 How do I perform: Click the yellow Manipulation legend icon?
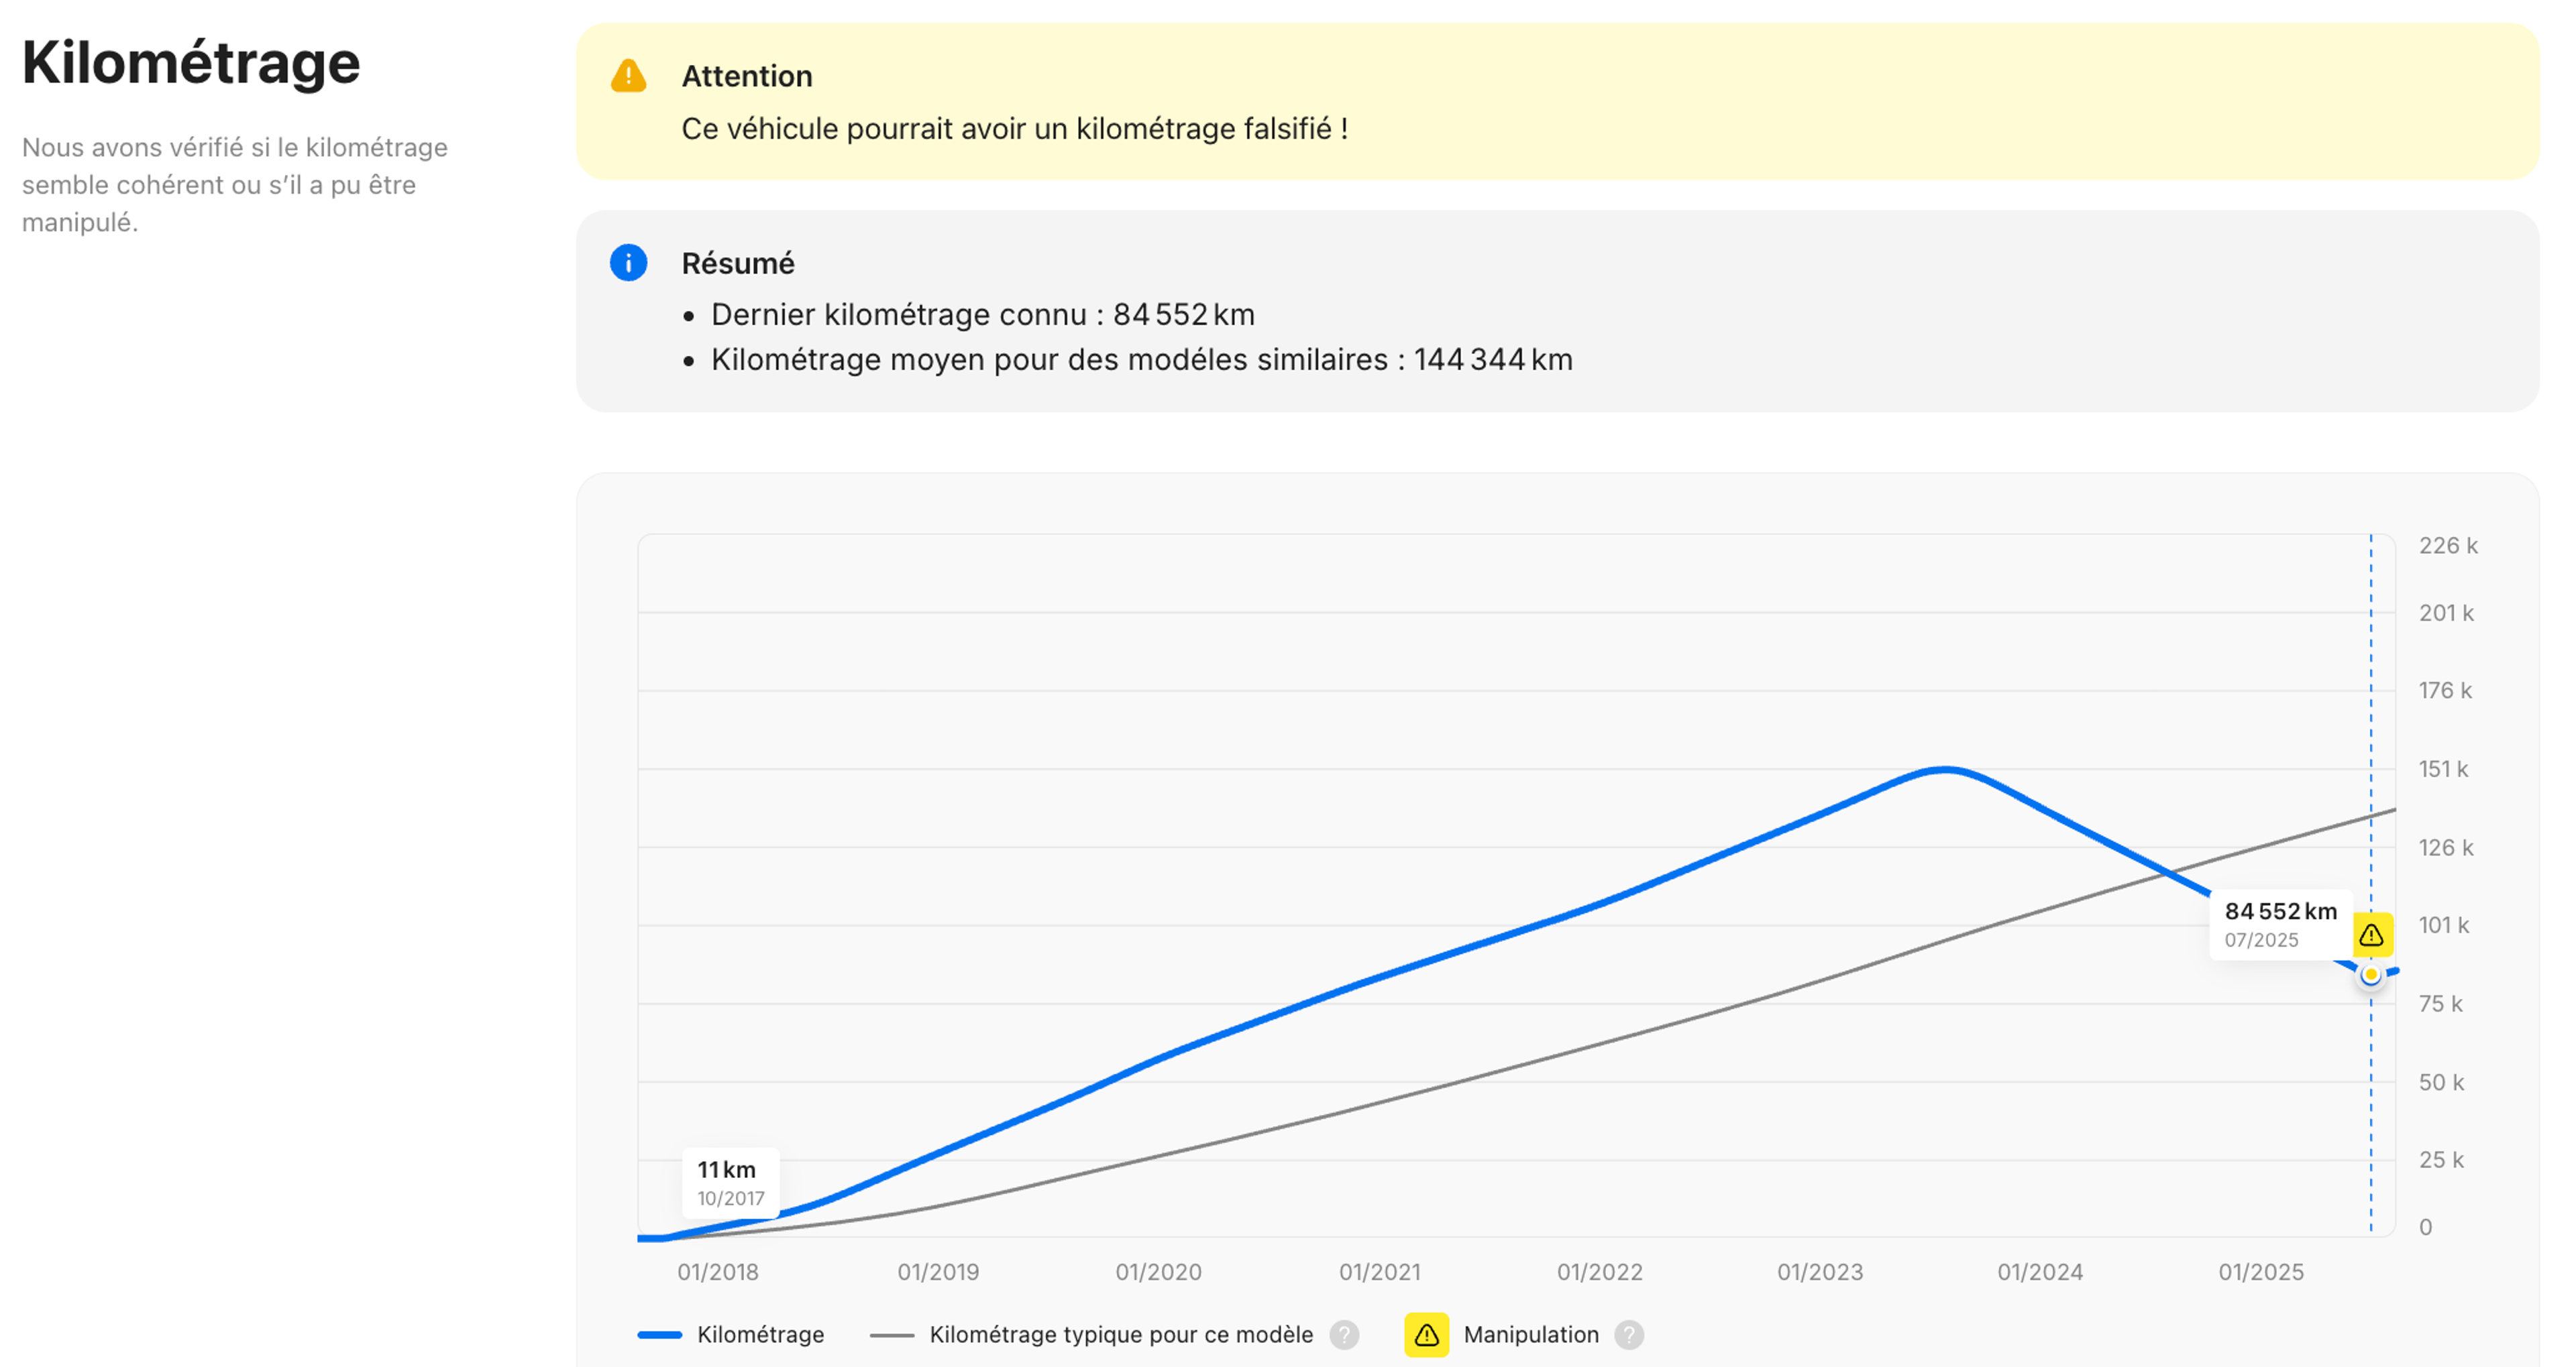tap(1426, 1335)
